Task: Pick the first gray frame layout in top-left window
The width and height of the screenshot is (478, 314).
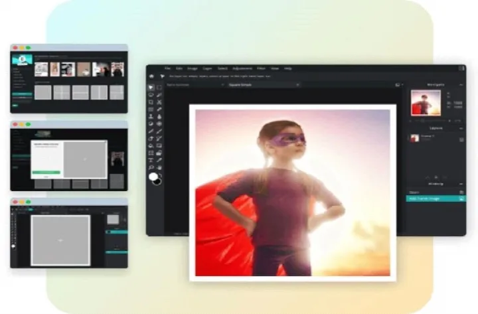Action: (42, 92)
